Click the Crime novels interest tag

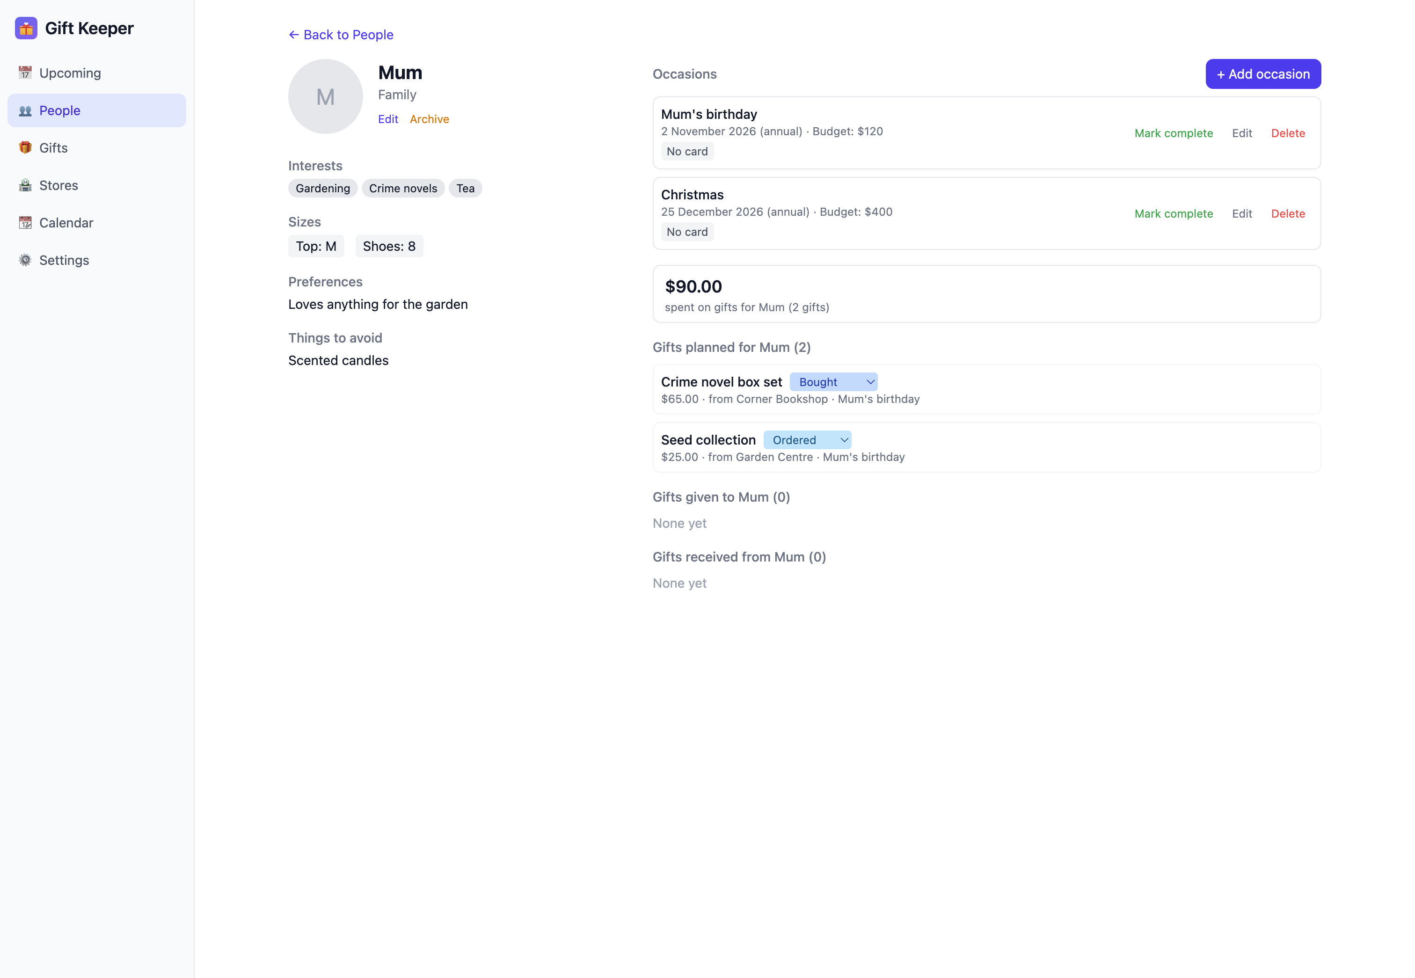pos(402,188)
